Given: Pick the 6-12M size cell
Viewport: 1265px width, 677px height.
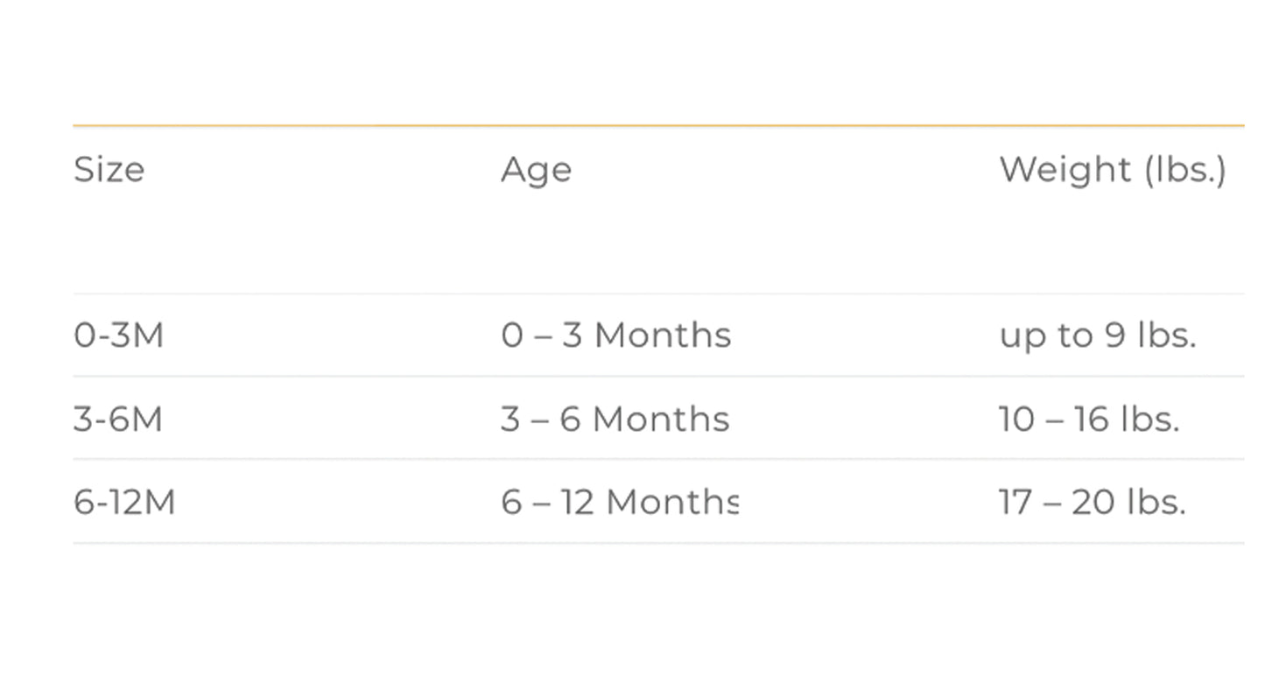Looking at the screenshot, I should click(124, 503).
